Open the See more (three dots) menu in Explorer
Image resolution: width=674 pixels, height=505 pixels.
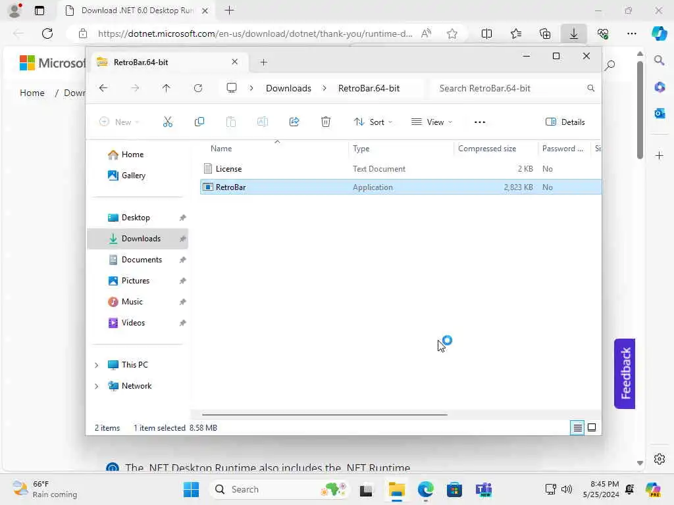tap(480, 122)
